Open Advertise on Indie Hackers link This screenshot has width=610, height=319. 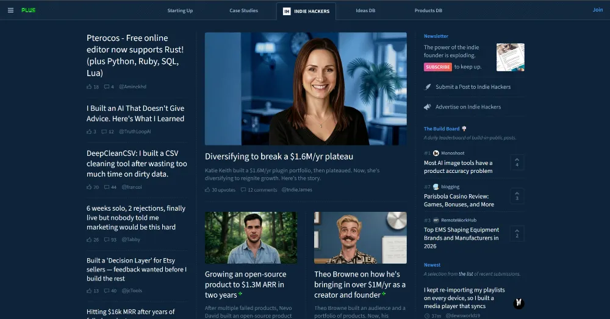pos(468,107)
